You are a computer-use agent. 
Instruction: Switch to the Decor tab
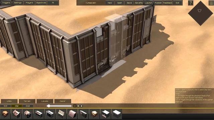point(63,101)
